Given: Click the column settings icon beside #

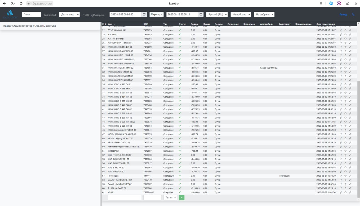Looking at the screenshot, I should pyautogui.click(x=103, y=24).
